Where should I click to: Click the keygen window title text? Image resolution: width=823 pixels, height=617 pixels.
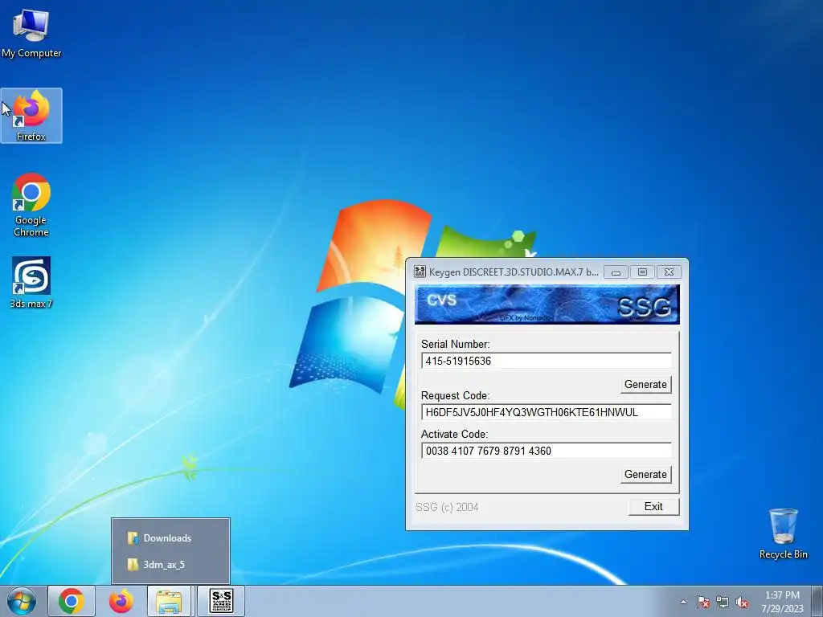point(514,272)
